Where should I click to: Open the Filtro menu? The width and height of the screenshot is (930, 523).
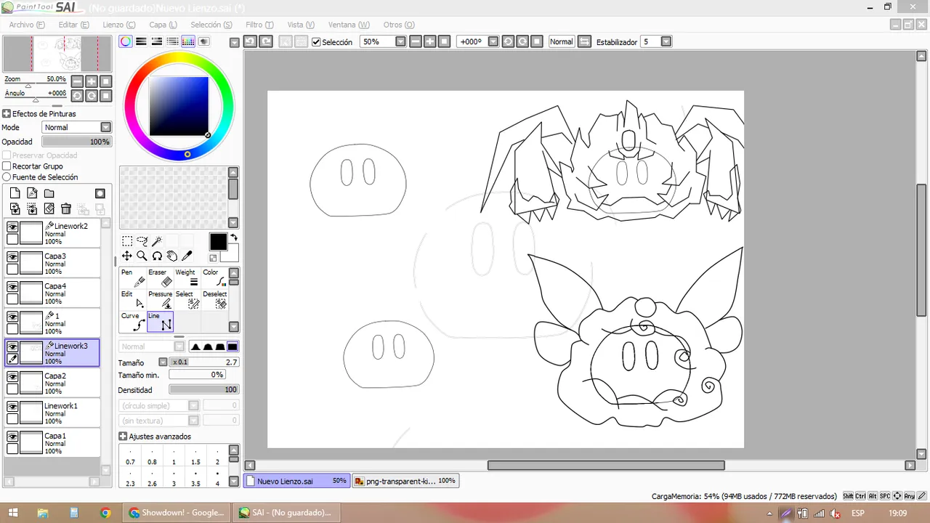[x=259, y=25]
